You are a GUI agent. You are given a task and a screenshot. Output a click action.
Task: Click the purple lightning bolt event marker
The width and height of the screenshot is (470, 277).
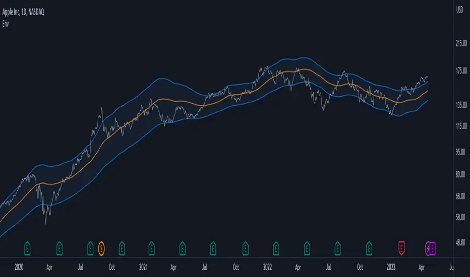click(428, 249)
